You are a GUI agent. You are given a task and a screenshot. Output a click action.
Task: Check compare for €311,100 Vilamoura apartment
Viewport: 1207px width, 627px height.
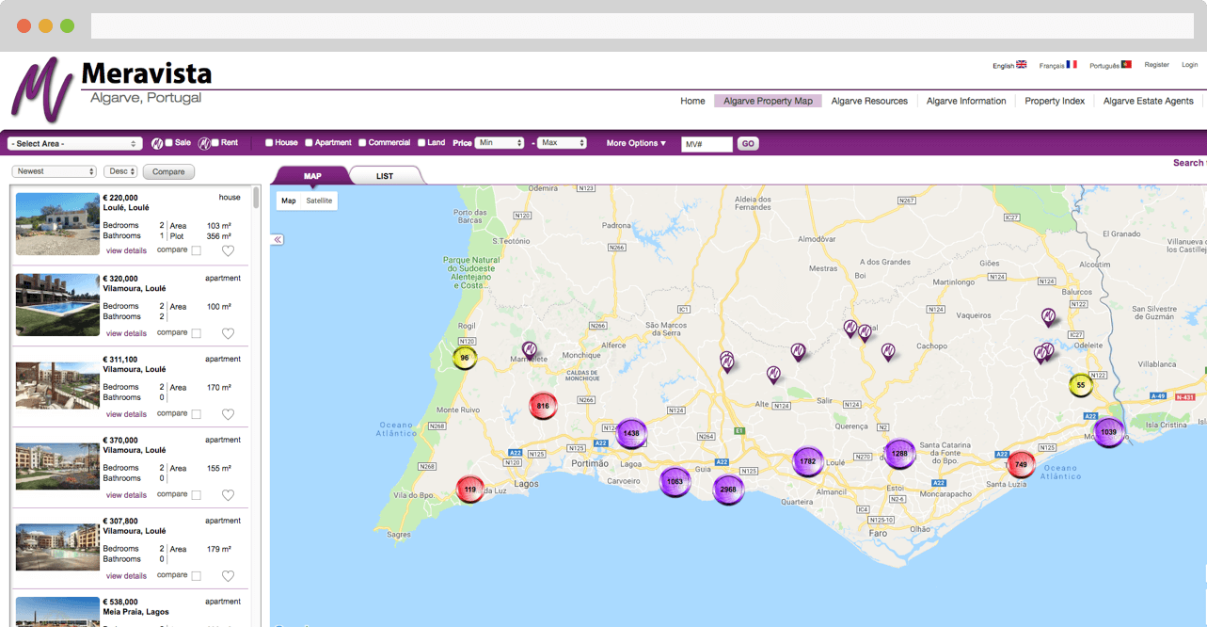[196, 414]
